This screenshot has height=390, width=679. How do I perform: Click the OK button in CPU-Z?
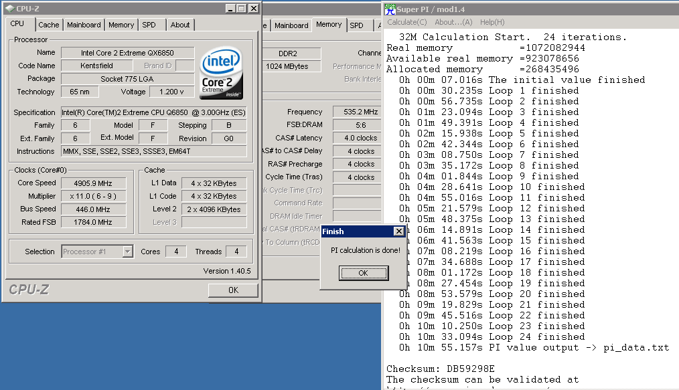(x=233, y=290)
